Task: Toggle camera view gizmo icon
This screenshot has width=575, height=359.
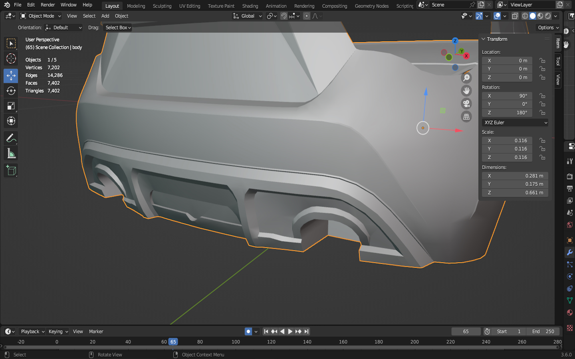Action: [x=466, y=104]
